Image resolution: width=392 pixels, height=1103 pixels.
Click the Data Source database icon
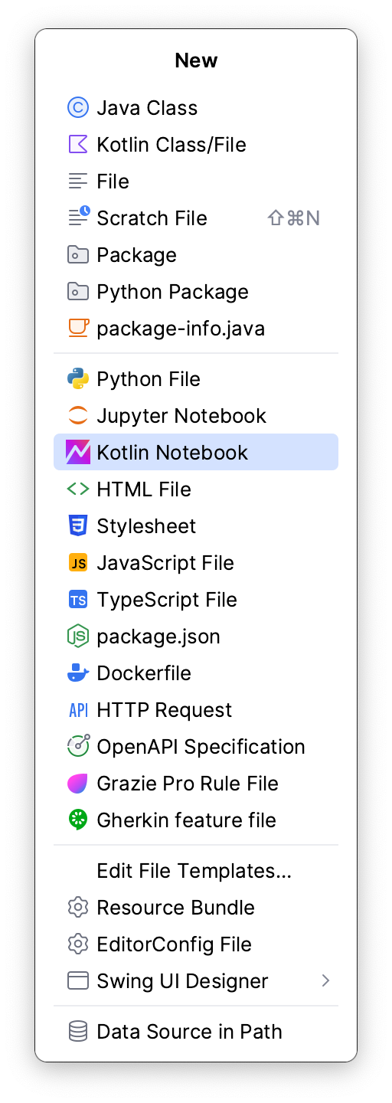tap(78, 1032)
